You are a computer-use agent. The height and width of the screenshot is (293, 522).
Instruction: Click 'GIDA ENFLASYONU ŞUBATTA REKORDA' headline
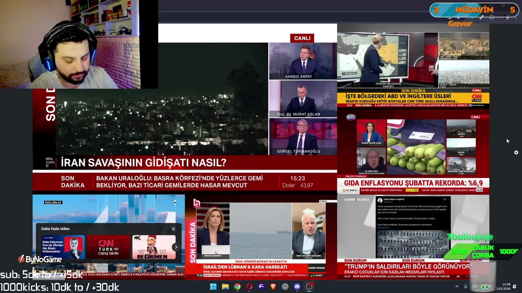click(414, 183)
